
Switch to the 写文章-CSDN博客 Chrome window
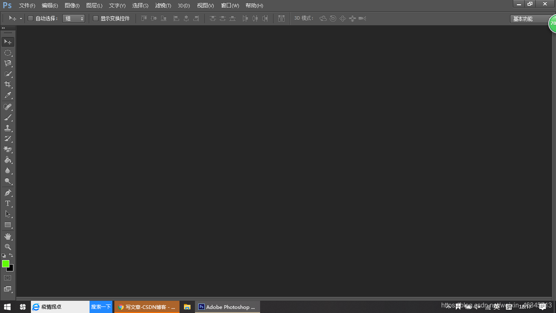tap(147, 307)
